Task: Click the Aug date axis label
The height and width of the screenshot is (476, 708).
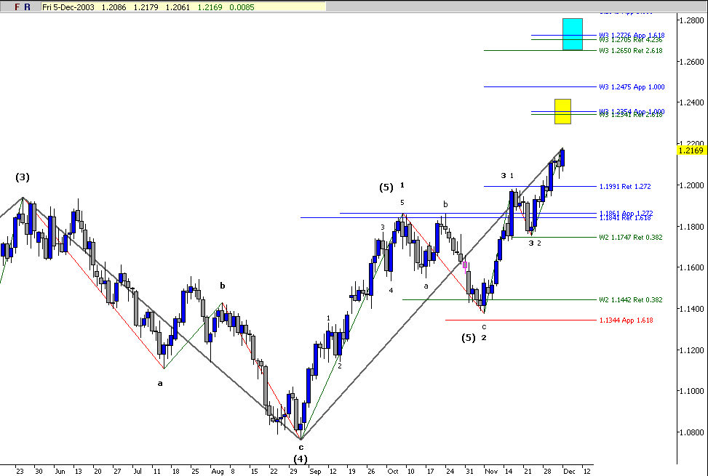Action: (218, 472)
